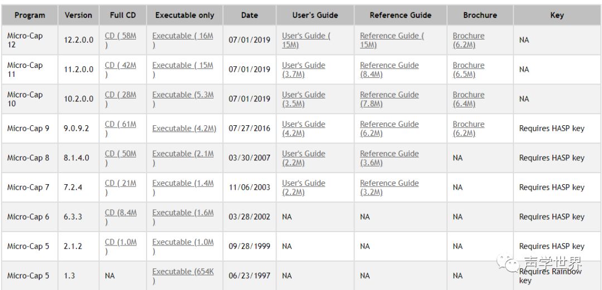Image resolution: width=602 pixels, height=290 pixels.
Task: Open Micro-Cap 12 Reference Guide (15M)
Action: (x=391, y=36)
